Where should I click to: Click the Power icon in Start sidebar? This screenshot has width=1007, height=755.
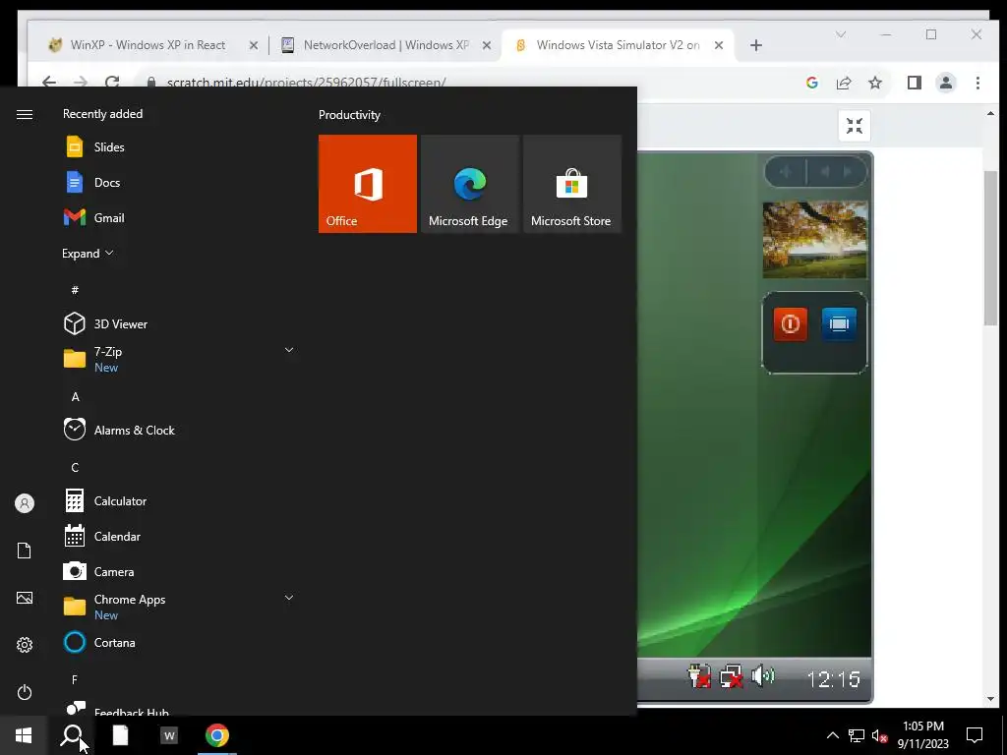(x=25, y=692)
